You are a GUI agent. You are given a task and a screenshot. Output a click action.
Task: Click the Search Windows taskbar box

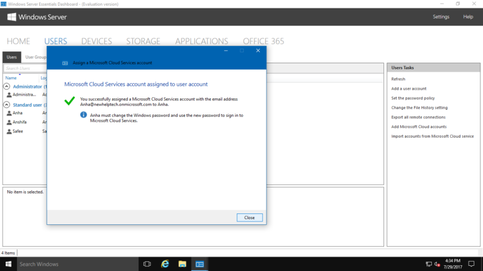[x=78, y=264]
